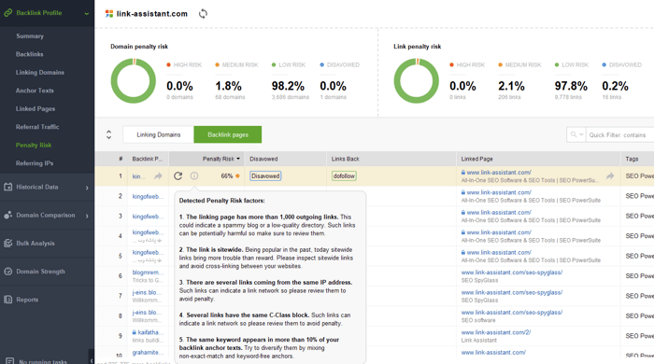Click the lock icon beside kaifatha link

click(x=135, y=332)
